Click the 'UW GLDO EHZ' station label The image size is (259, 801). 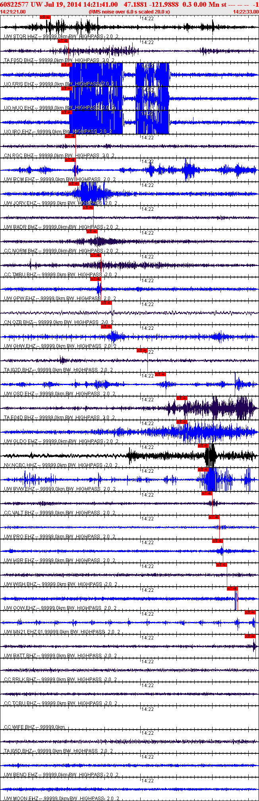coord(21,441)
